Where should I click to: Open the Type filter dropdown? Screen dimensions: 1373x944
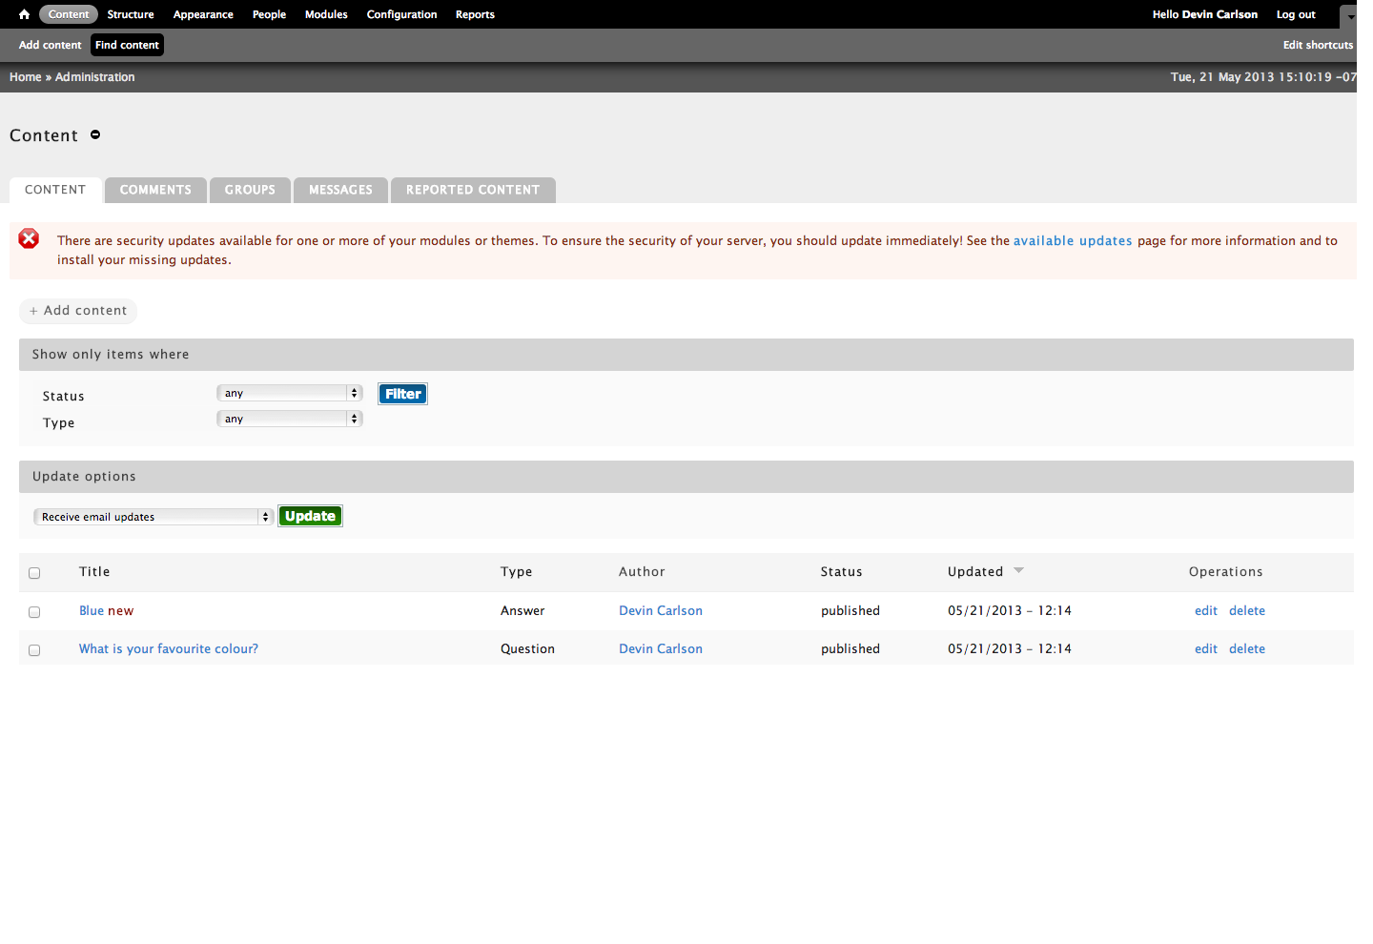[290, 419]
